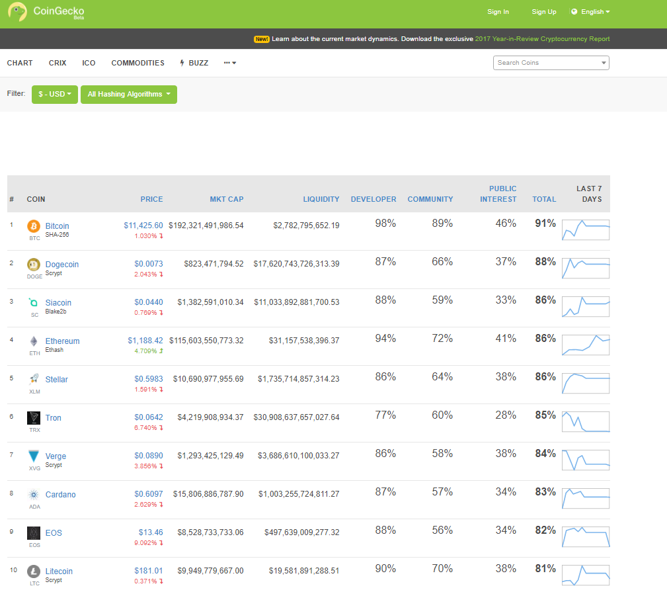Viewport: 667px width, 592px height.
Task: Click Litecoin's price $181.01
Action: tap(149, 570)
